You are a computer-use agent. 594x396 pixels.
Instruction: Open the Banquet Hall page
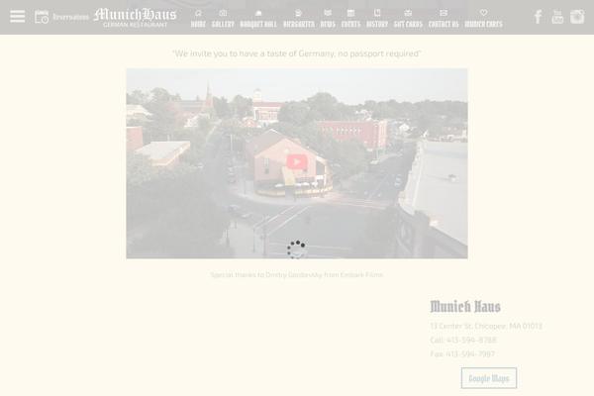click(x=258, y=19)
